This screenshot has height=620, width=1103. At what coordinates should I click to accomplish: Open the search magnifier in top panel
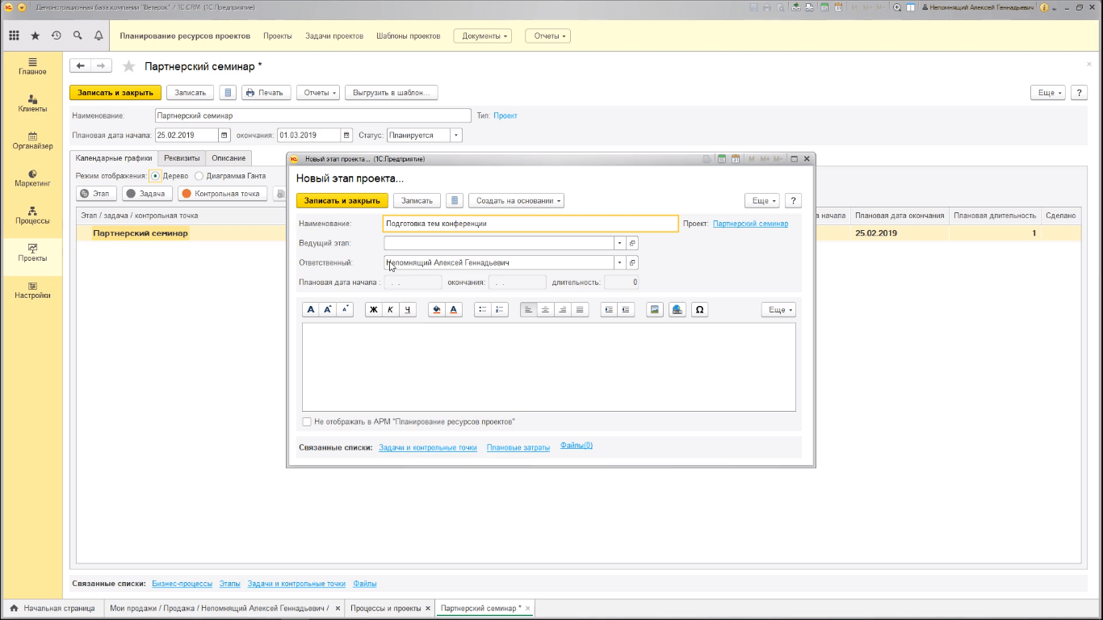coord(78,36)
